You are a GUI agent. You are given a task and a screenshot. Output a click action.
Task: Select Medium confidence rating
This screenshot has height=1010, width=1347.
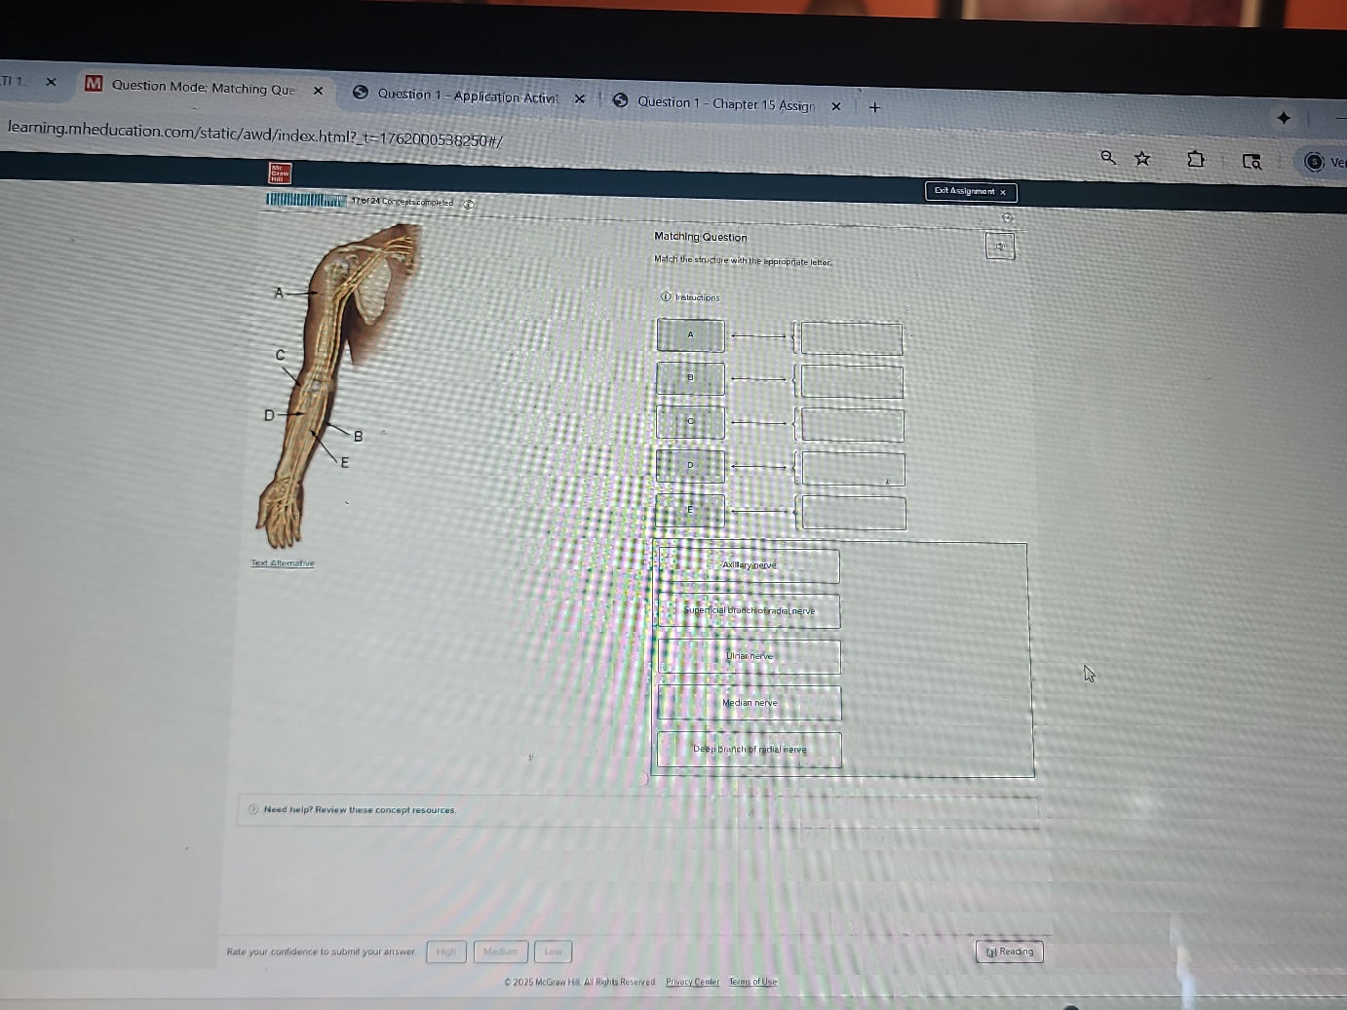pos(500,952)
